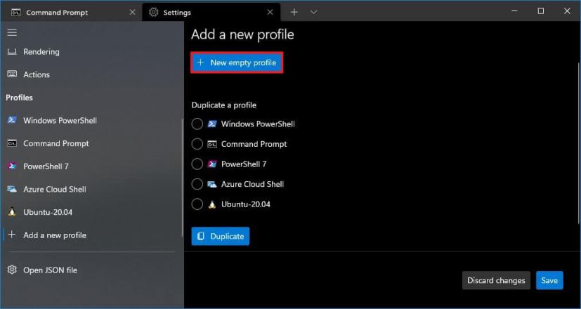
Task: Click the Azure Cloud Shell icon in duplicate list
Action: pos(212,184)
